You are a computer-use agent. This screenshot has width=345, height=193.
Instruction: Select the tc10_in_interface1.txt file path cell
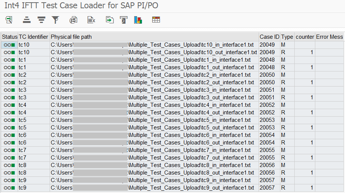coord(153,45)
